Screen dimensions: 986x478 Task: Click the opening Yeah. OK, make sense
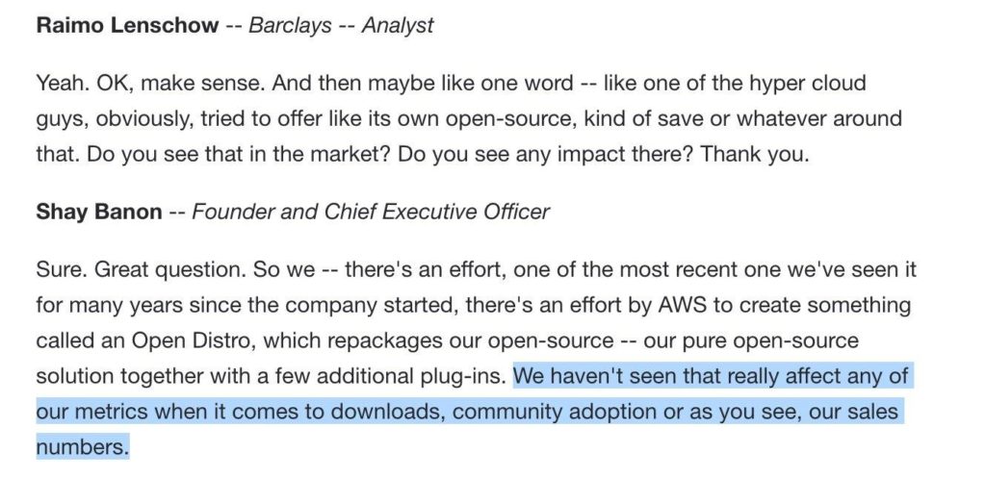151,83
